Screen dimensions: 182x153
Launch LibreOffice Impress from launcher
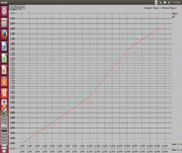[x=4, y=70]
